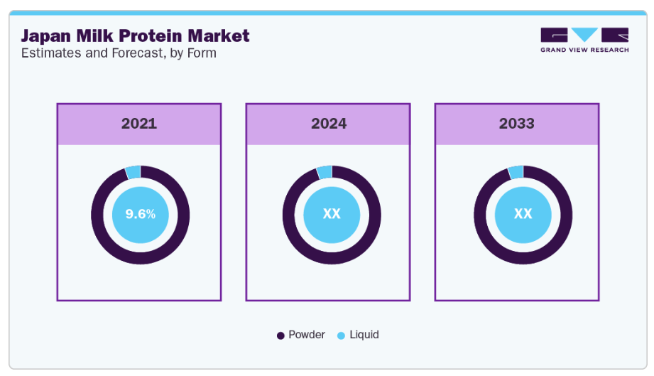The width and height of the screenshot is (654, 376).
Task: Open the 2021 panel header
Action: tap(139, 124)
